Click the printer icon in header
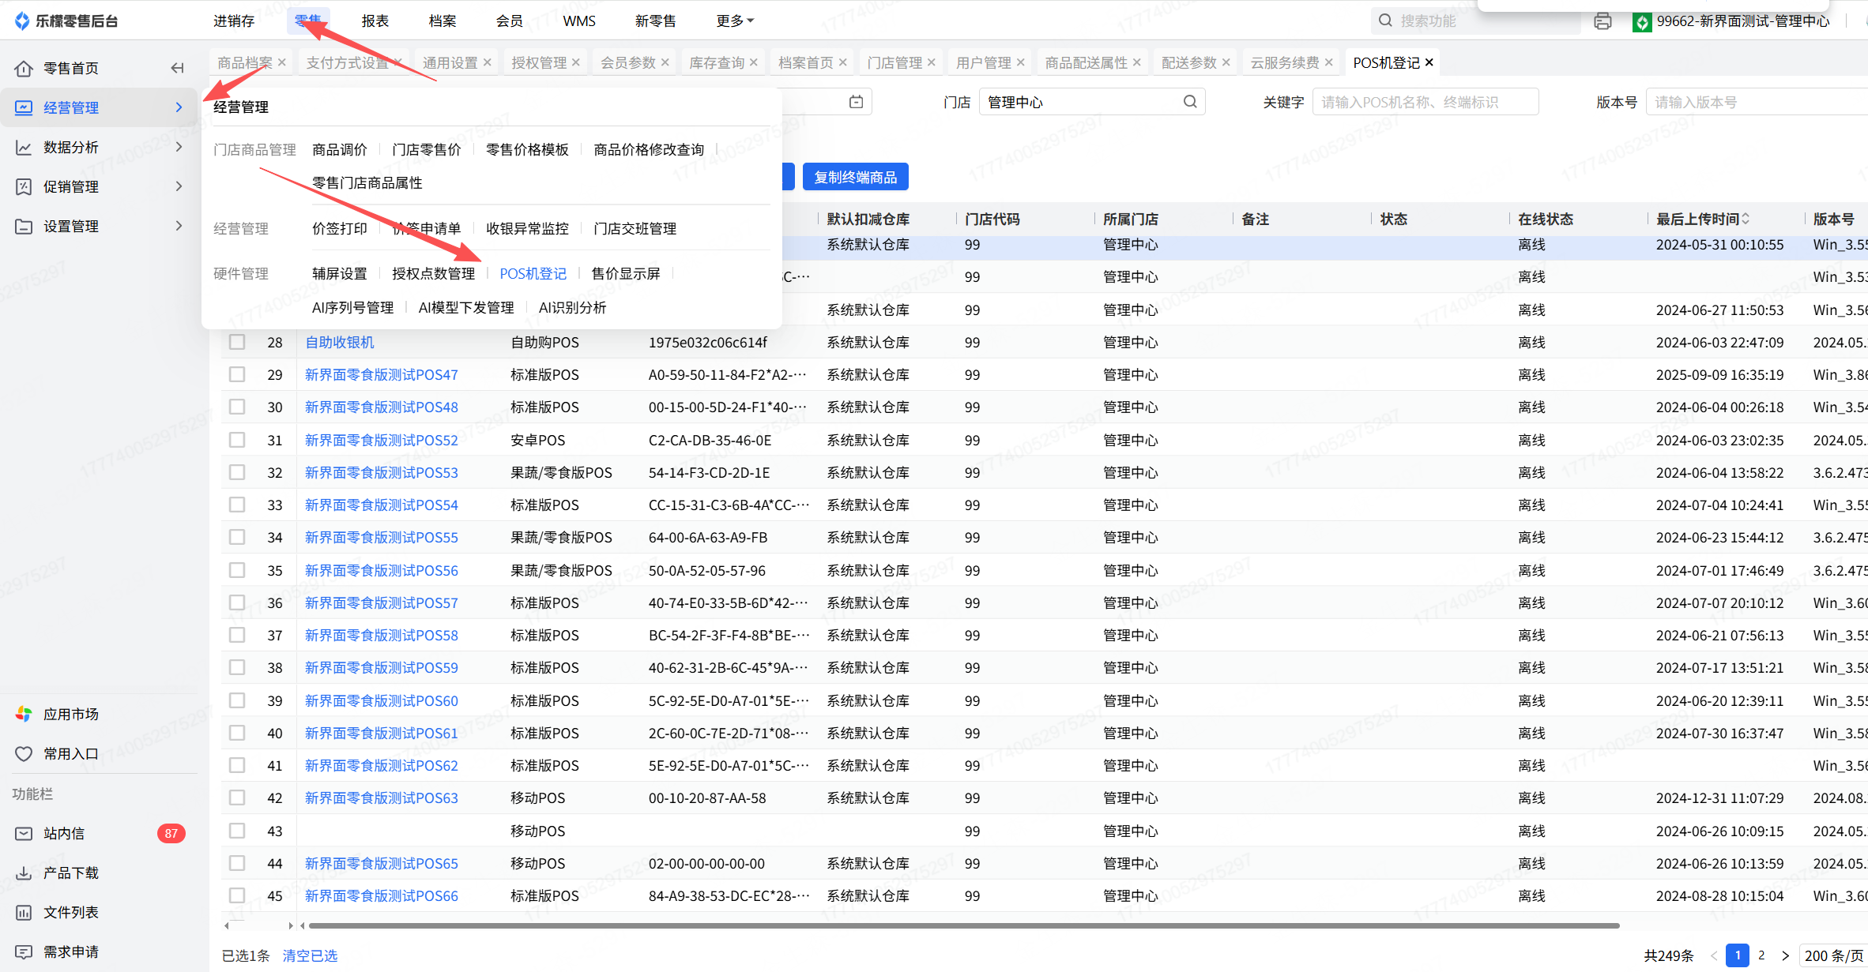Viewport: 1868px width, 972px height. point(1602,21)
